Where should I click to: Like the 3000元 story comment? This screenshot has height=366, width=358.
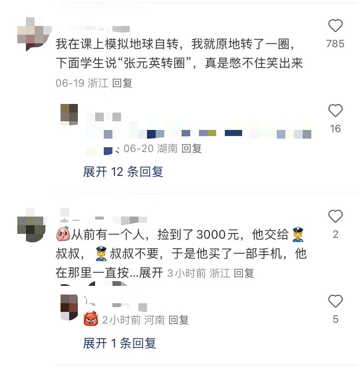pyautogui.click(x=335, y=216)
